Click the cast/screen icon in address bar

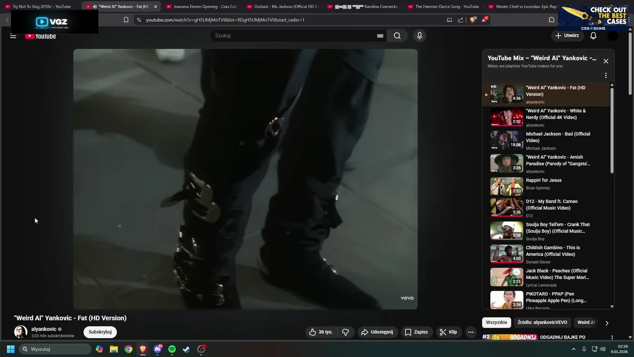[x=449, y=20]
